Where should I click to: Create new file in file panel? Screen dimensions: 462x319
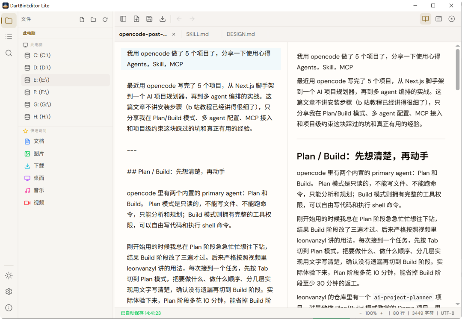tap(82, 19)
